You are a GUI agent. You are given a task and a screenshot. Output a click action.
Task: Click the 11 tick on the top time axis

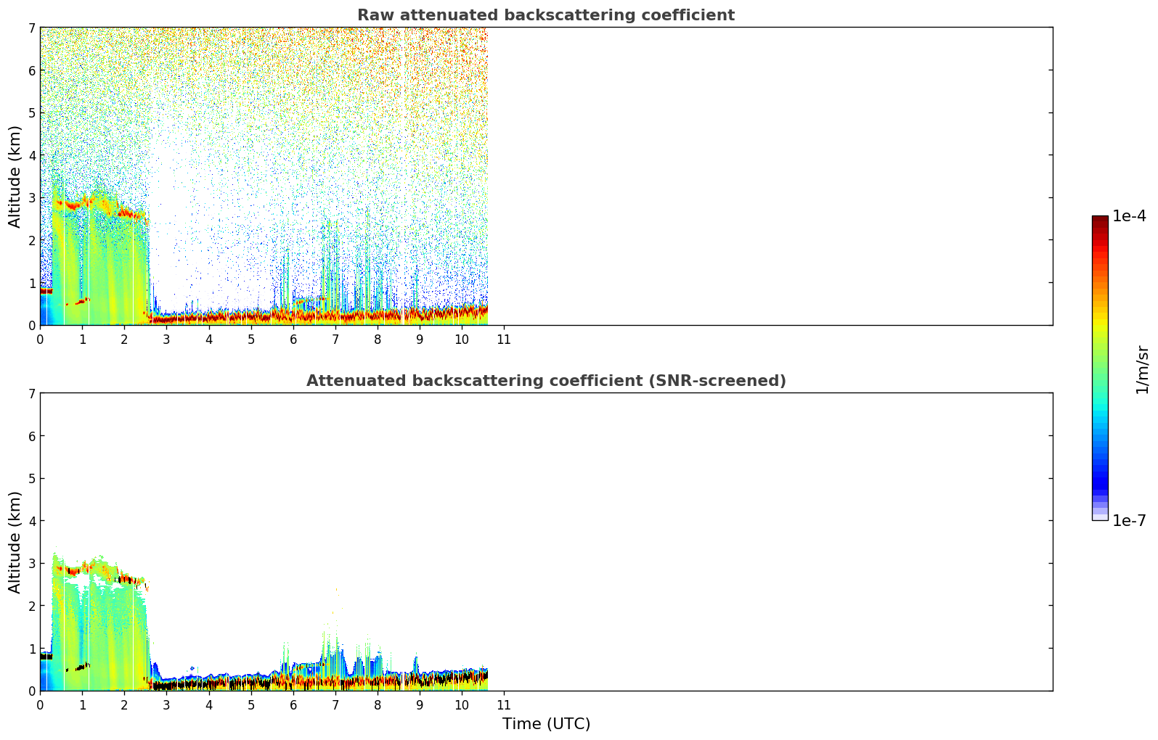pos(503,340)
